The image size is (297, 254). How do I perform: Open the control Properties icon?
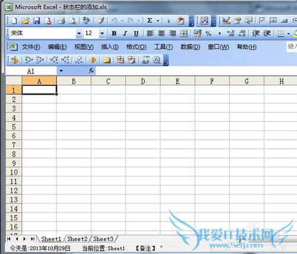tap(237, 20)
